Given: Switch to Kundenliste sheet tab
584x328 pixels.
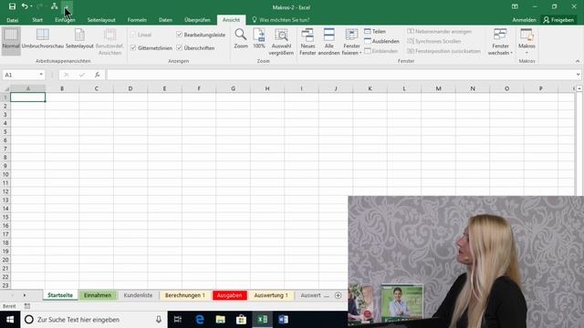Looking at the screenshot, I should [138, 295].
